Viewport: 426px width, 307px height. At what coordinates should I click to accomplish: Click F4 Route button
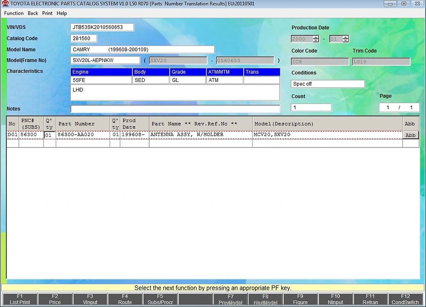click(125, 299)
